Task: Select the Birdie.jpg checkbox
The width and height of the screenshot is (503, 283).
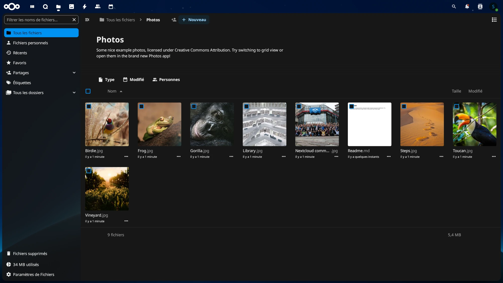Action: pyautogui.click(x=89, y=106)
